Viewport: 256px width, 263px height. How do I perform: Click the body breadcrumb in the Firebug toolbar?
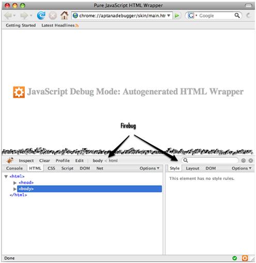tap(98, 161)
